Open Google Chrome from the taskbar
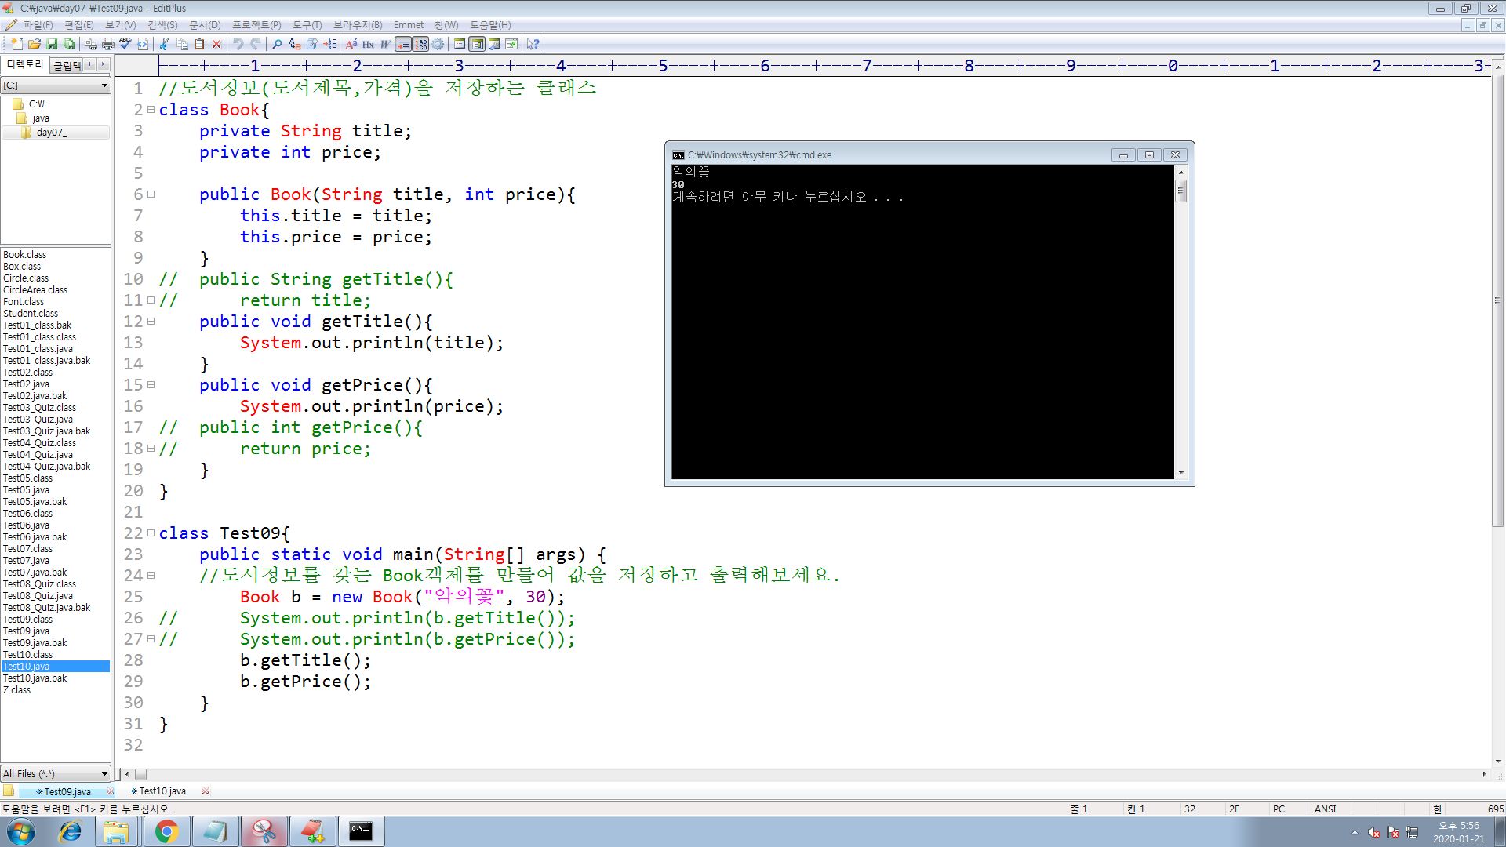Image resolution: width=1506 pixels, height=847 pixels. pyautogui.click(x=166, y=831)
